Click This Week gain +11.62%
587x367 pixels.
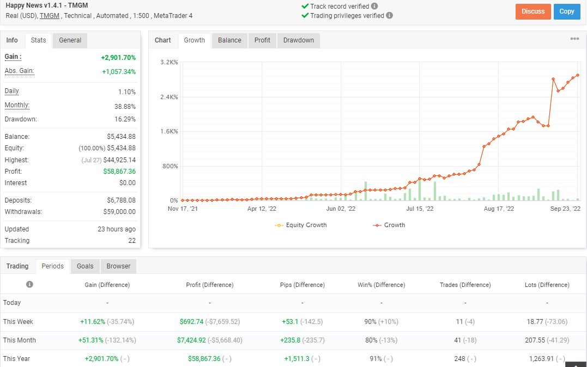click(x=93, y=322)
